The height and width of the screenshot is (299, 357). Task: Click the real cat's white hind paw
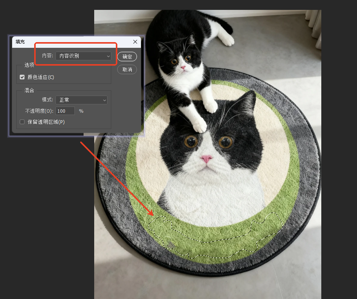click(x=227, y=39)
